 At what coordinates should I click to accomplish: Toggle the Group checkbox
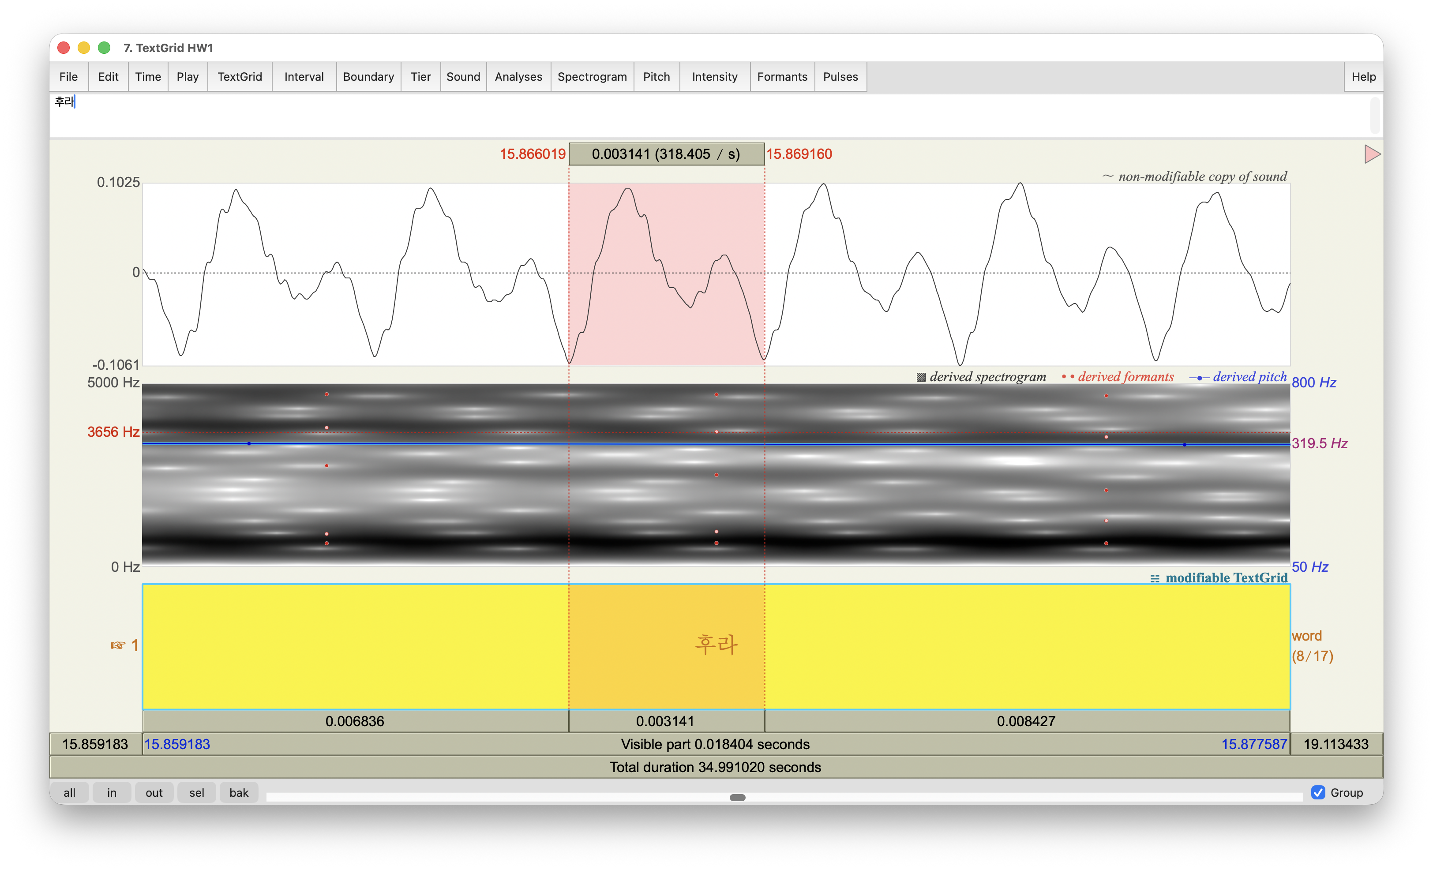(x=1318, y=792)
